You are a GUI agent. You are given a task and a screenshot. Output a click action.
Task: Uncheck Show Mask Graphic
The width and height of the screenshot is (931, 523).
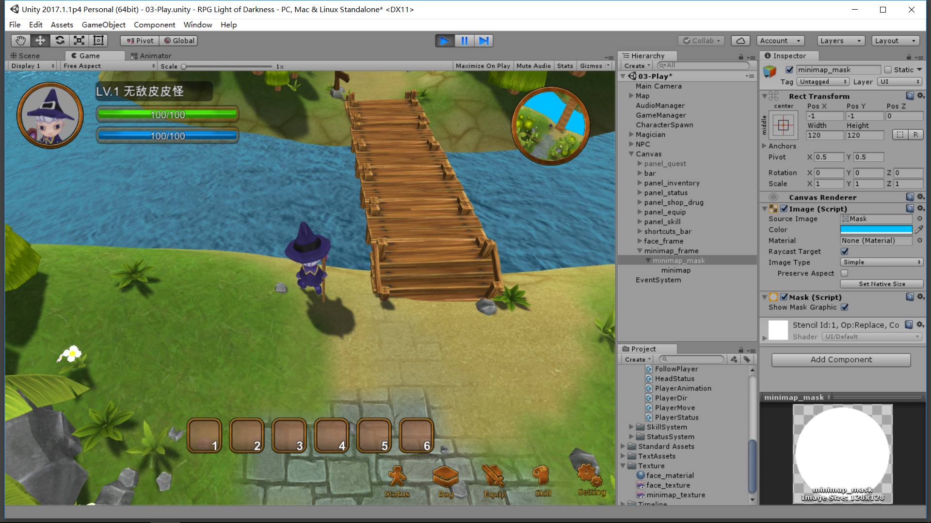(845, 307)
